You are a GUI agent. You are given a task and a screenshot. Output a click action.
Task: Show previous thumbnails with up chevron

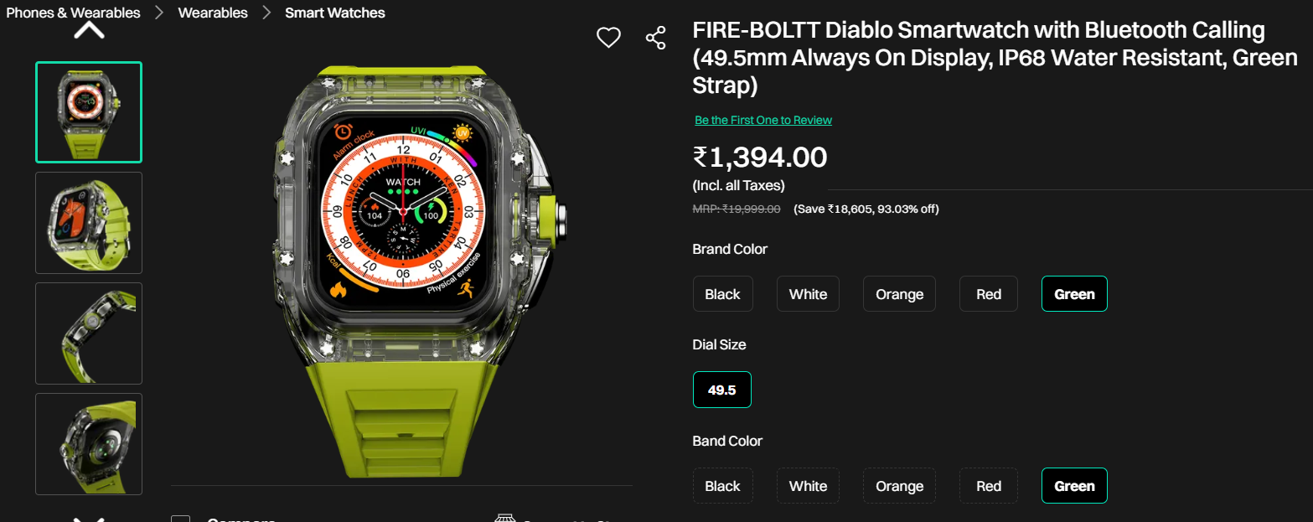pos(89,31)
